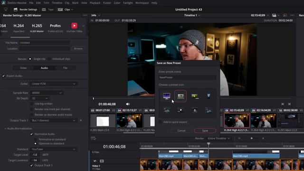This screenshot has width=304, height=171.
Task: Select the YouTube 1080p render preset
Action: coord(74,28)
